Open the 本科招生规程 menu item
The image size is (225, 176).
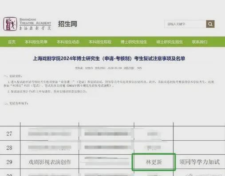(100, 42)
